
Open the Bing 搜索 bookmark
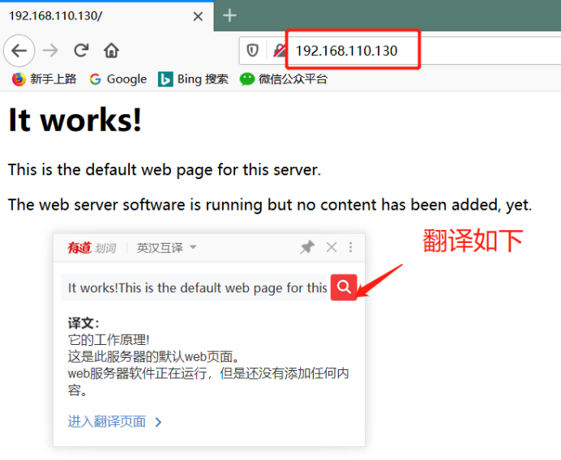(x=193, y=79)
